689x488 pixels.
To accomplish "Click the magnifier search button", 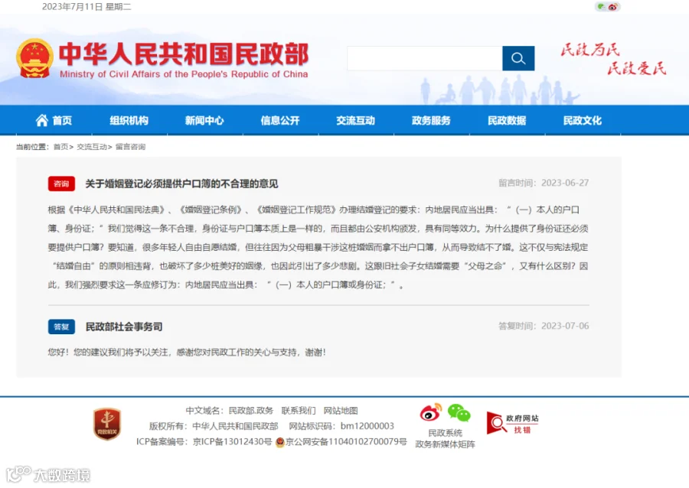I will 518,58.
